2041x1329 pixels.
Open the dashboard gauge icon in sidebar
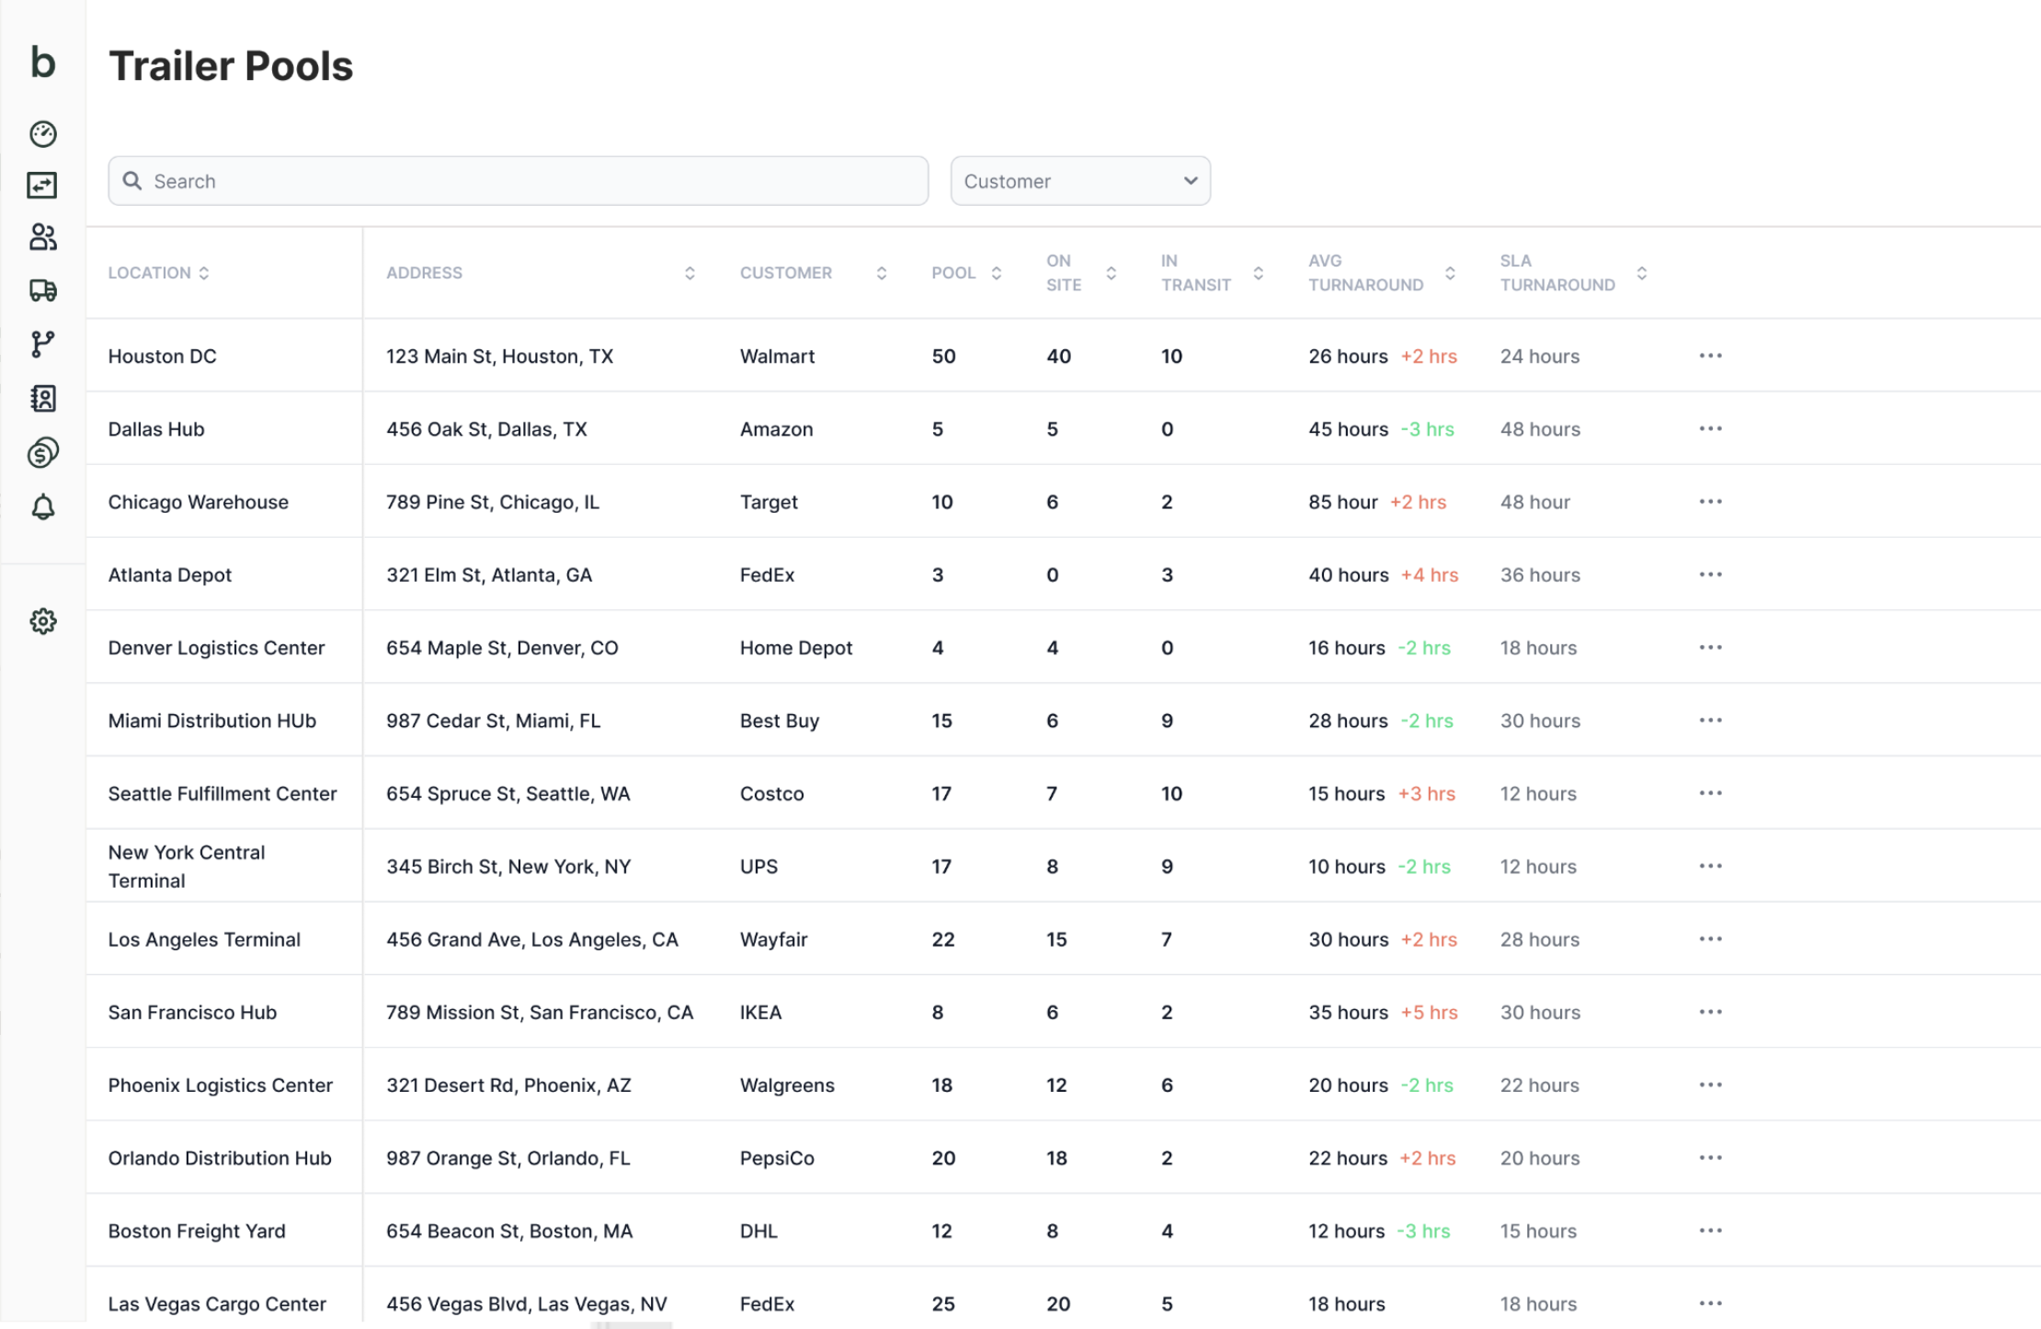point(43,134)
